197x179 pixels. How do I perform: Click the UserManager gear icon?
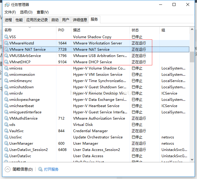point(6,143)
